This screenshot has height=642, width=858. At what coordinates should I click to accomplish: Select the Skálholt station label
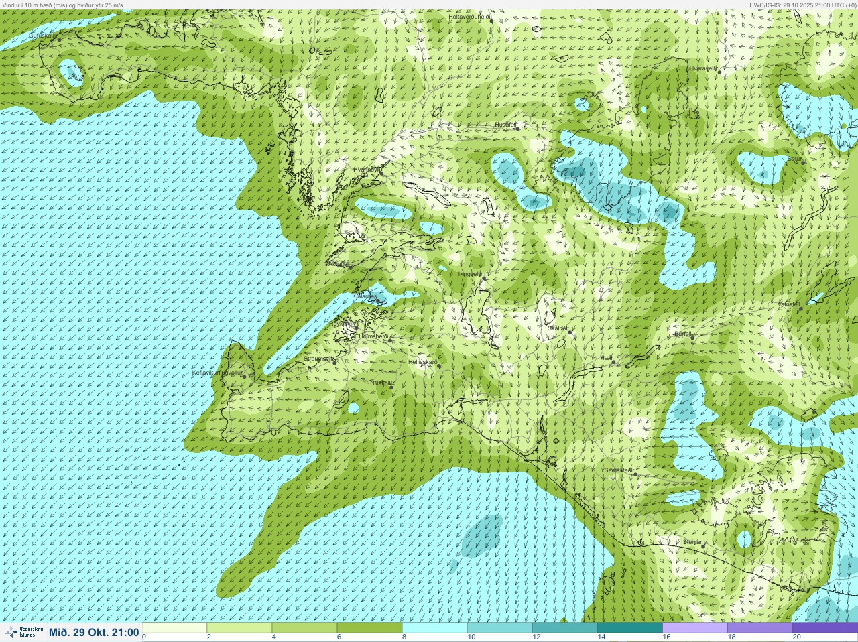pos(558,328)
